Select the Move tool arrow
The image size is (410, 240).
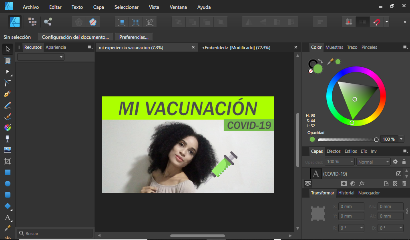(x=8, y=49)
